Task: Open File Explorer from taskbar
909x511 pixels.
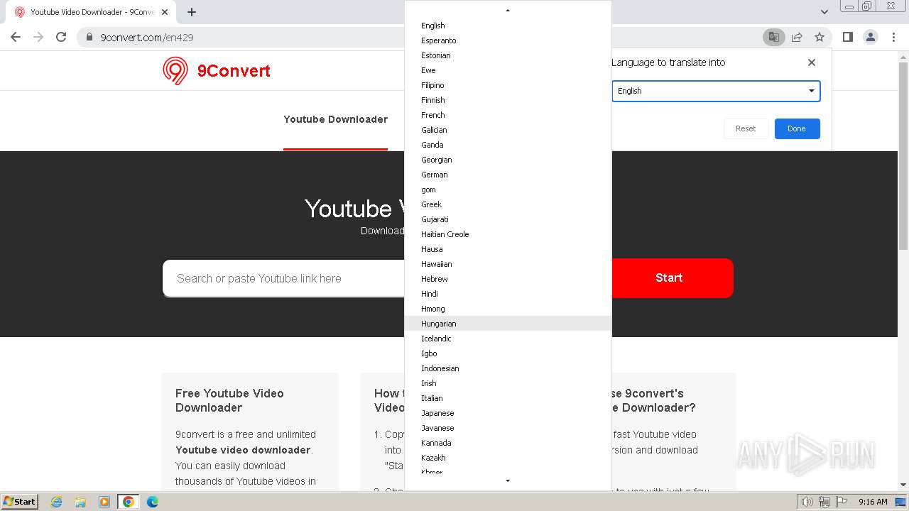Action: 80,502
